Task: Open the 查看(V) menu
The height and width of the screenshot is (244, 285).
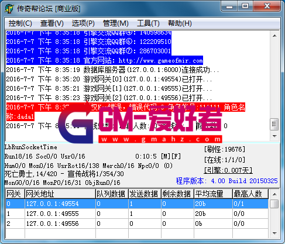Action: pyautogui.click(x=52, y=23)
